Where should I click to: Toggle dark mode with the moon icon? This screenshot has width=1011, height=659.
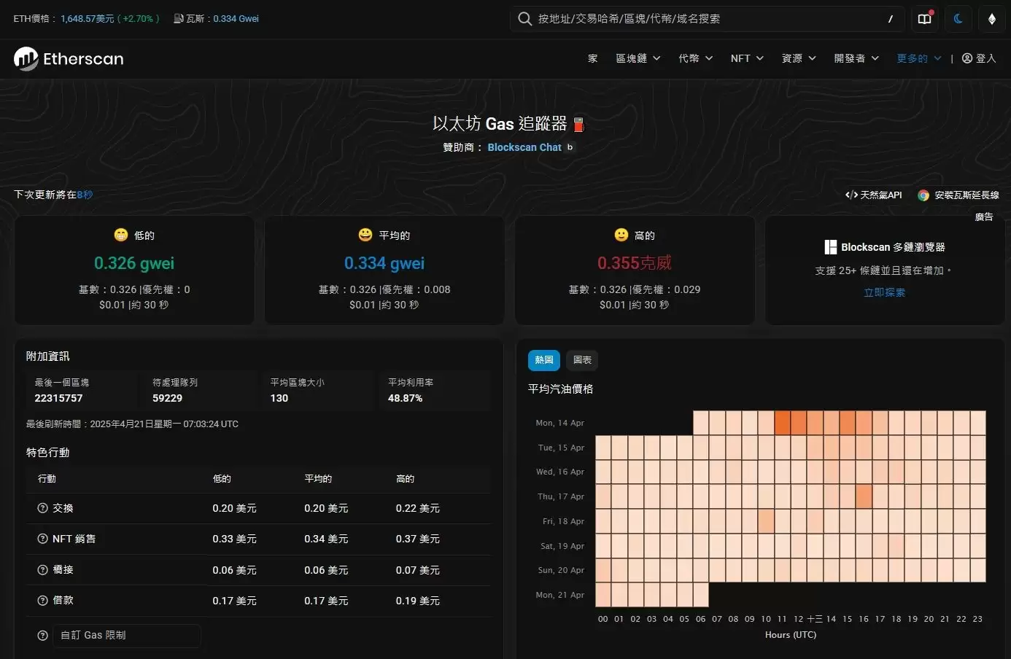(x=958, y=19)
